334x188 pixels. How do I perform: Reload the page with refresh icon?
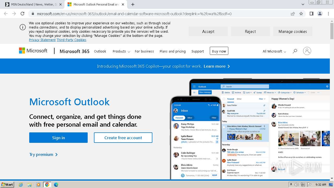[22, 14]
